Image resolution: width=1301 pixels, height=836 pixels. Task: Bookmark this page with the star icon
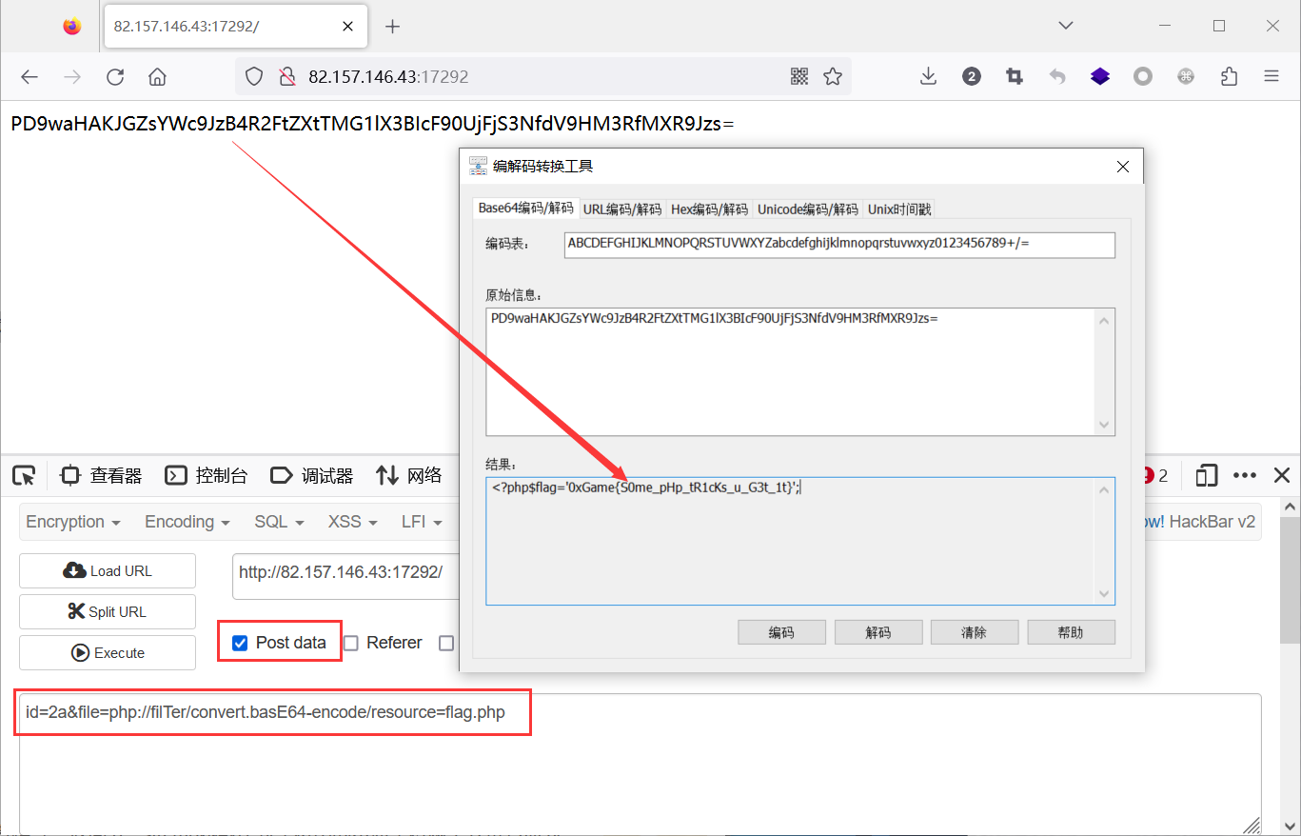click(833, 77)
